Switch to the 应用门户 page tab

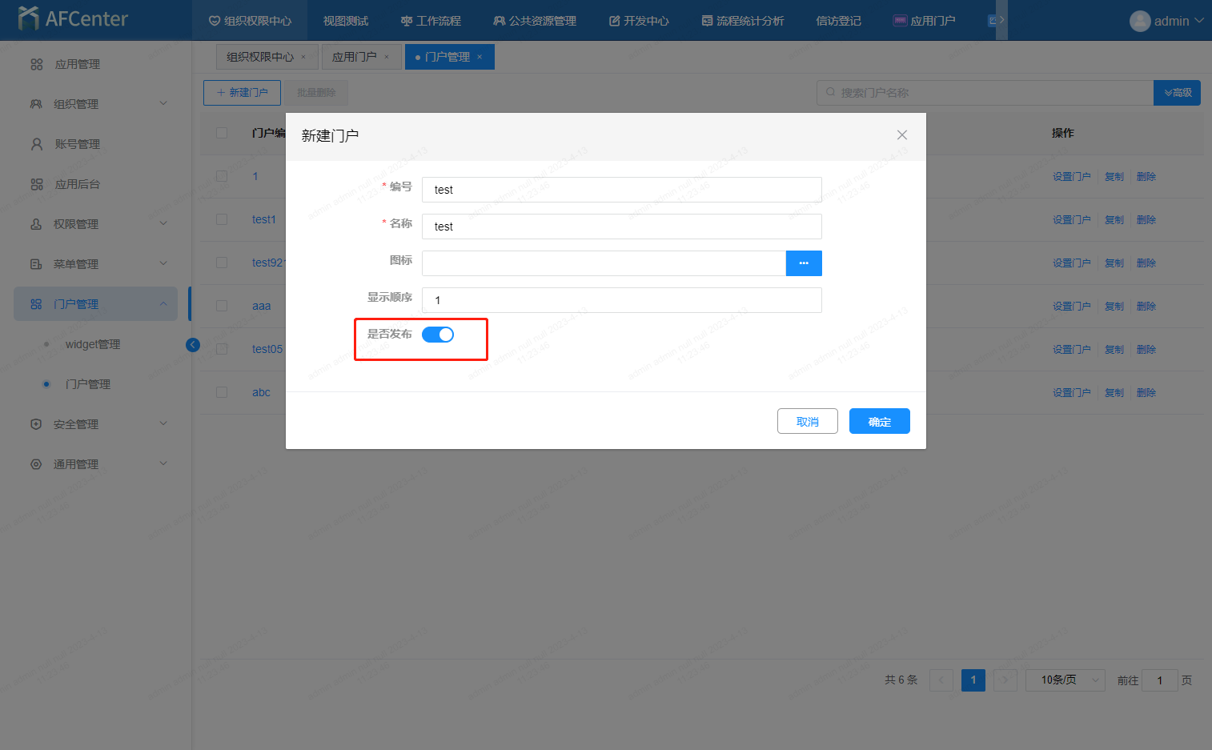click(x=354, y=57)
